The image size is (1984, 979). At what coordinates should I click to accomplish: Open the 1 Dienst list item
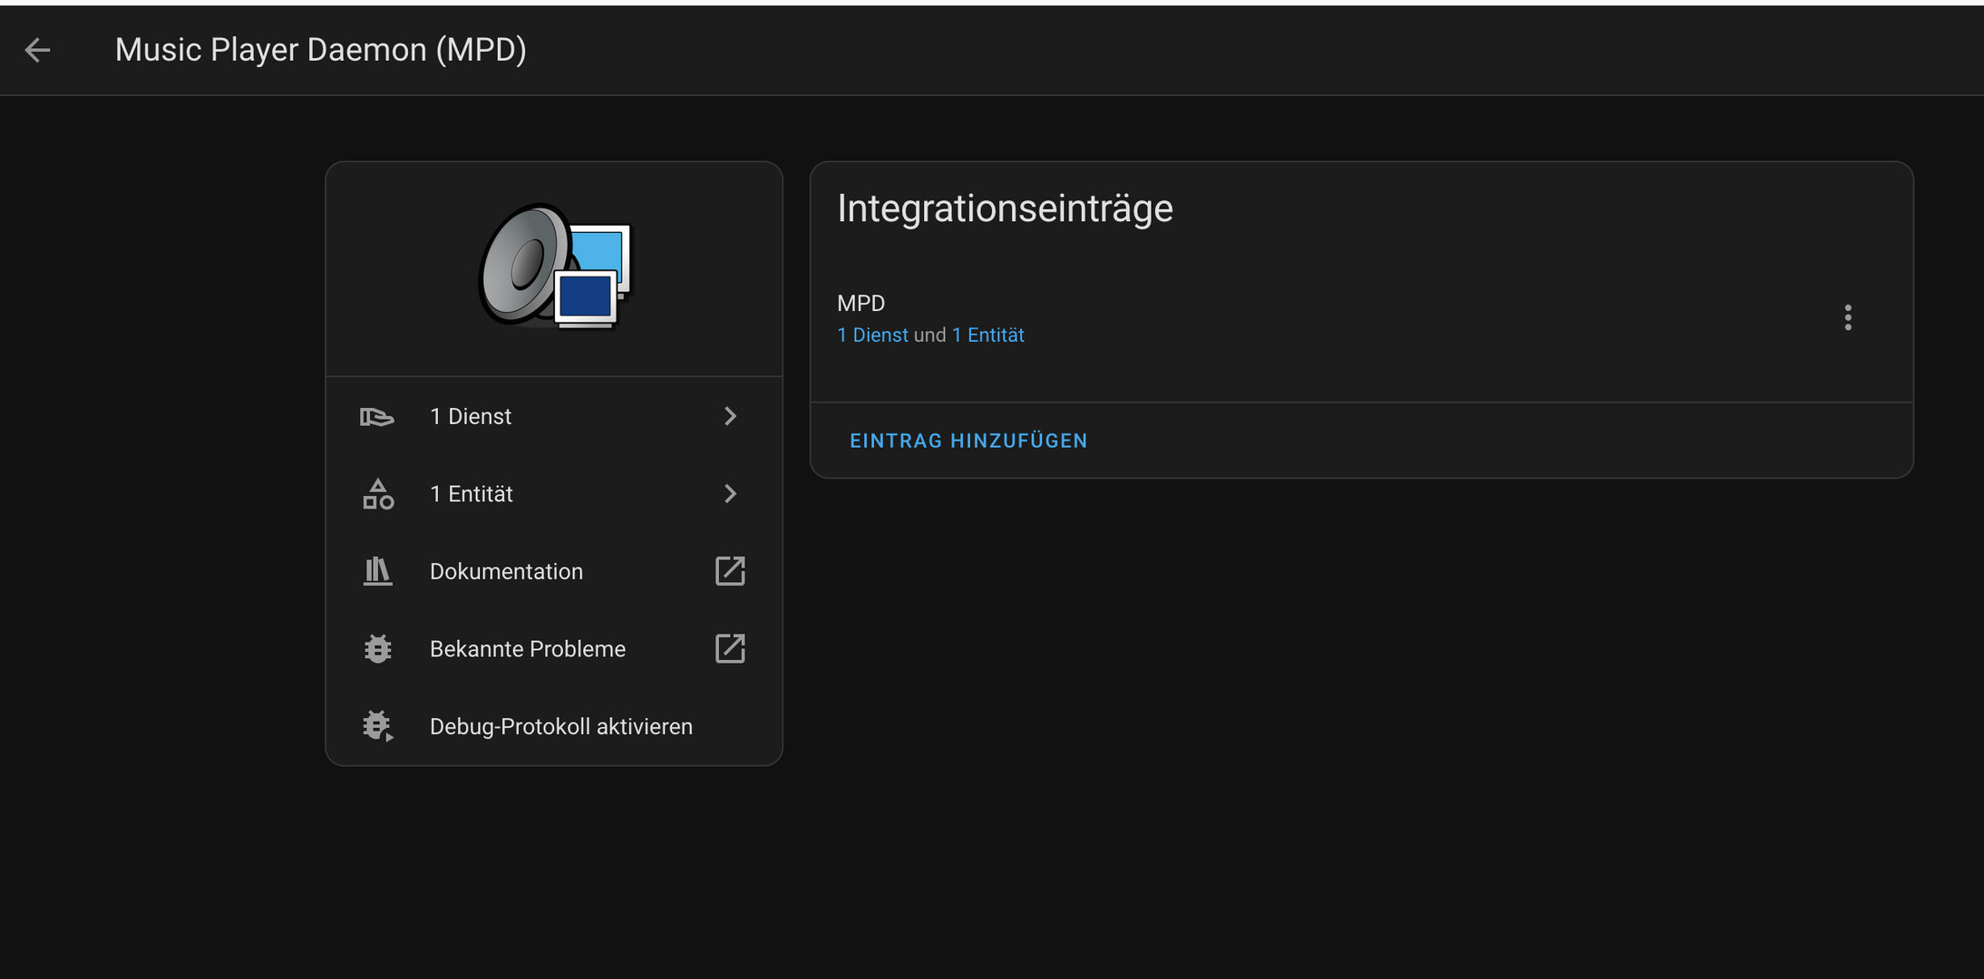coord(471,416)
